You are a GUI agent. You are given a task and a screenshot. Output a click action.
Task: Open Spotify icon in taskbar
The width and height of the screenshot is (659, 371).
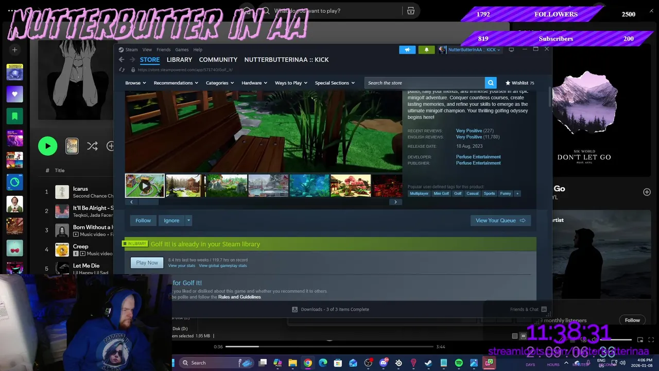click(x=459, y=363)
